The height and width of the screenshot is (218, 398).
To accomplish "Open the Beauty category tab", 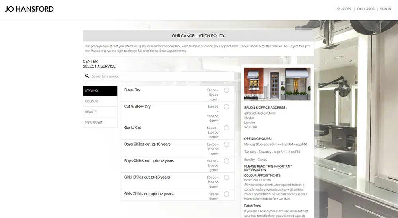I will click(x=100, y=112).
